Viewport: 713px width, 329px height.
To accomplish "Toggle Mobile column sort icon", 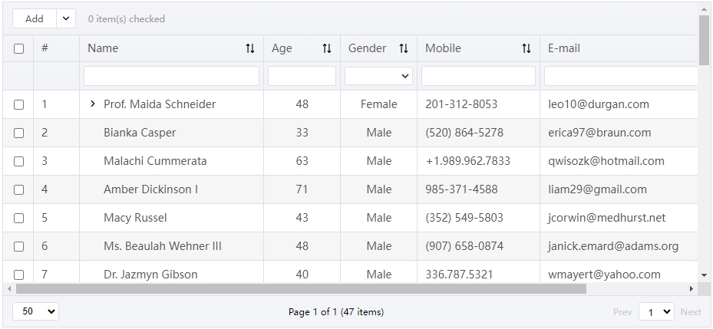I will [x=526, y=48].
